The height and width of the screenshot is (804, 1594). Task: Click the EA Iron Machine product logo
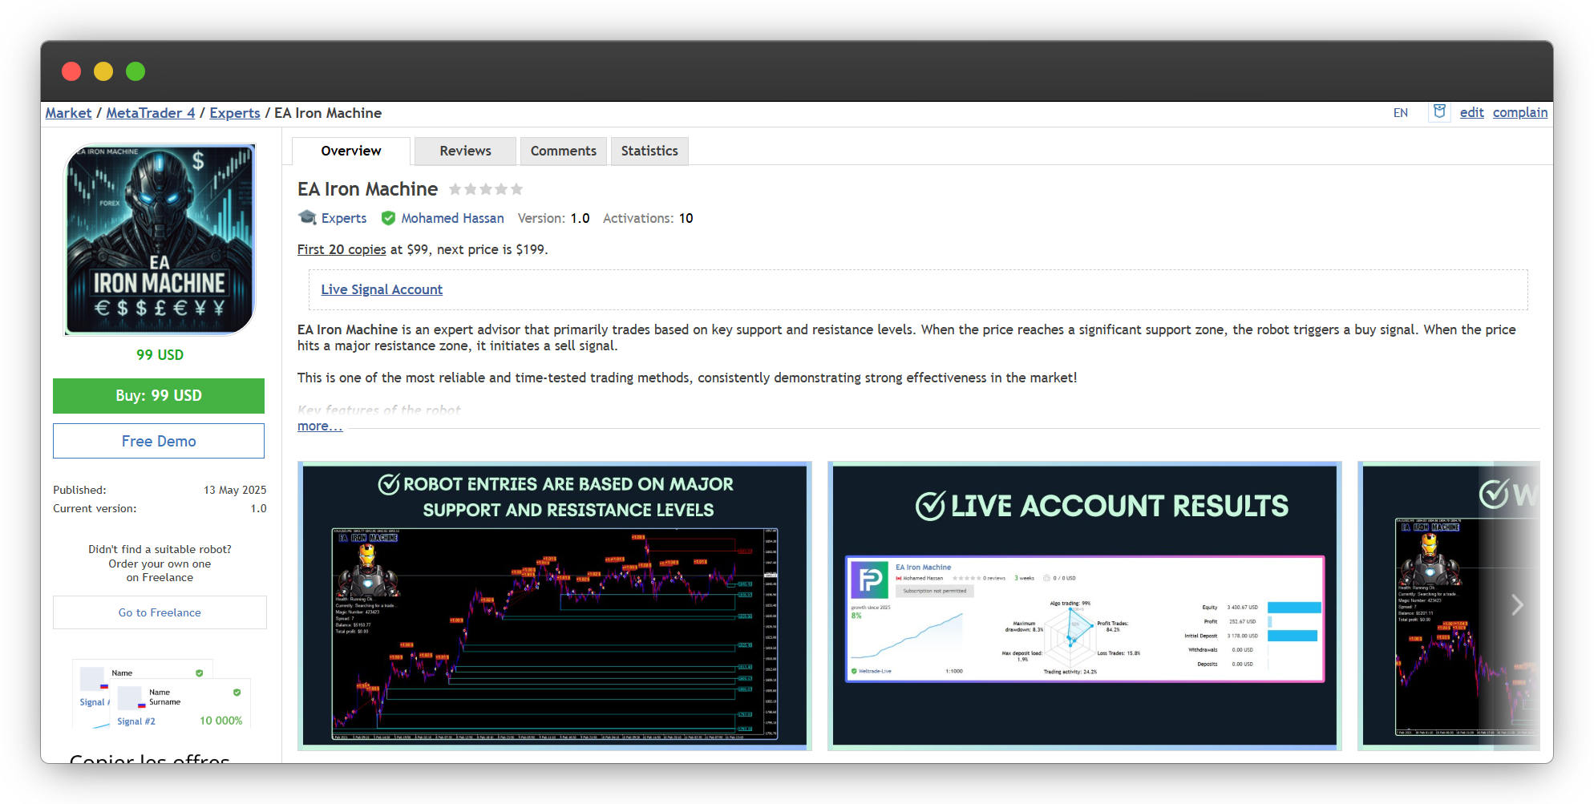(x=160, y=239)
